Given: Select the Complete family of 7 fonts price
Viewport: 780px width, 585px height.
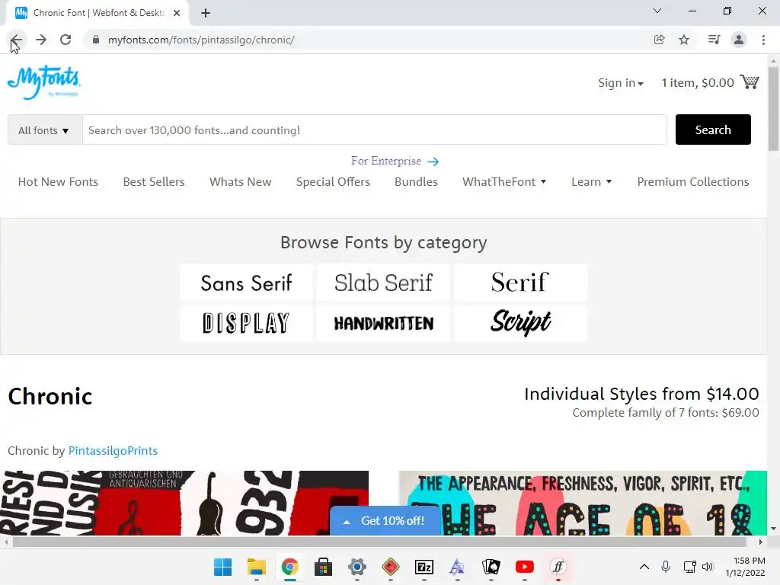Looking at the screenshot, I should pyautogui.click(x=666, y=412).
